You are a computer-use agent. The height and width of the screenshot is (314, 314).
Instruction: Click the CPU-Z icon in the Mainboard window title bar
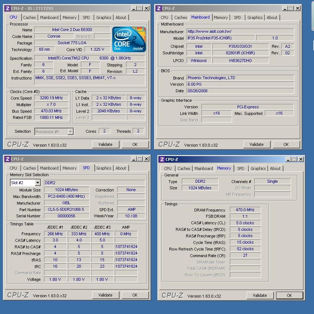click(159, 8)
